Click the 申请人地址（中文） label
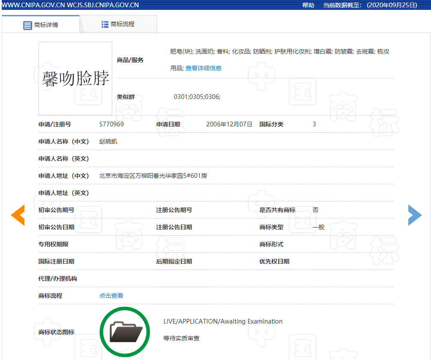The width and height of the screenshot is (431, 360). pyautogui.click(x=64, y=176)
